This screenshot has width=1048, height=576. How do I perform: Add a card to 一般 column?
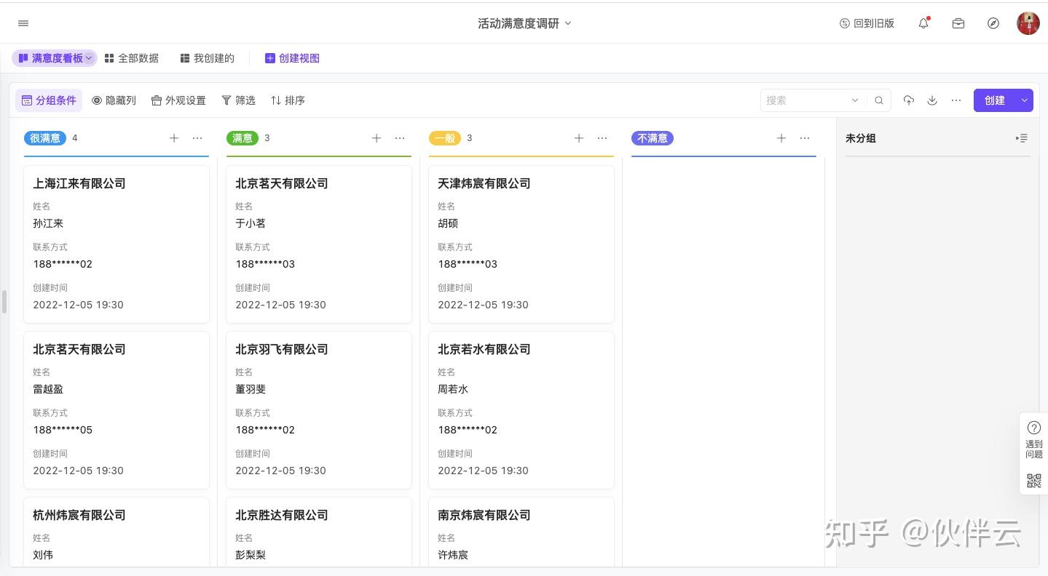(579, 138)
